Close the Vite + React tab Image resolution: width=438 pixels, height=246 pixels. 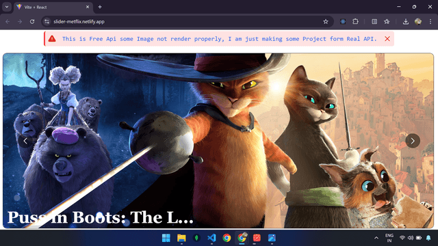click(x=88, y=7)
